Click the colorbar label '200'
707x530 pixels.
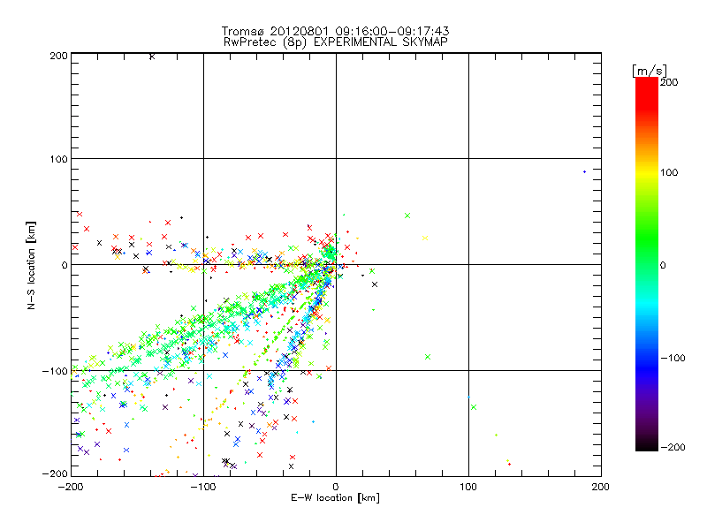click(669, 82)
